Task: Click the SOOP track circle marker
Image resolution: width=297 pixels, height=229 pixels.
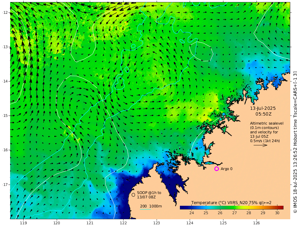Action: [x=133, y=195]
